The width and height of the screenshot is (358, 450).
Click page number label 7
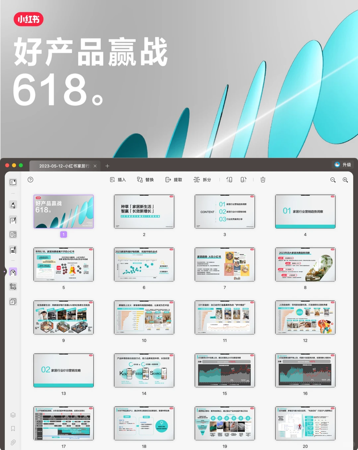225,288
